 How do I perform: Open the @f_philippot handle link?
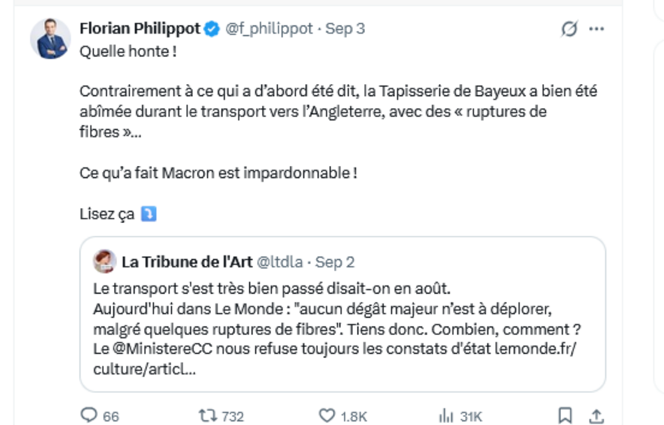click(269, 29)
